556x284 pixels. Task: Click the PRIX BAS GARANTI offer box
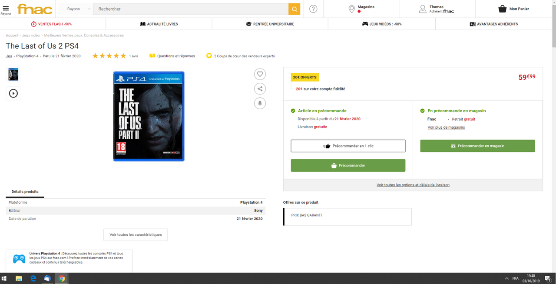347,217
